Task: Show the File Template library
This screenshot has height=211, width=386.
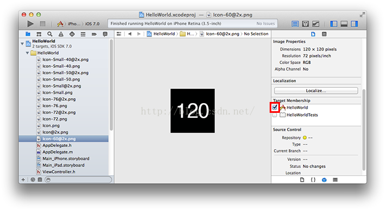Action: pos(302,180)
